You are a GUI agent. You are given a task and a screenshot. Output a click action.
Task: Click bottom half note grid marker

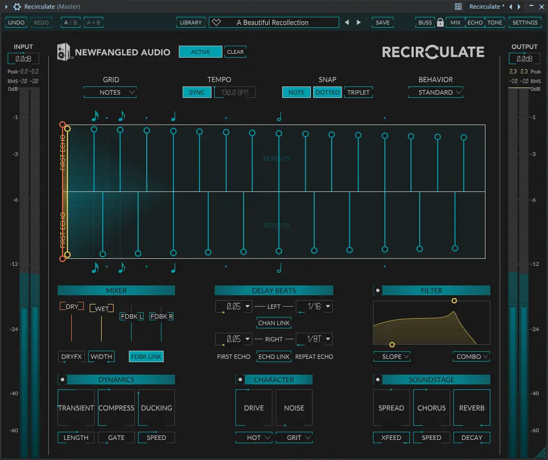[x=279, y=268]
